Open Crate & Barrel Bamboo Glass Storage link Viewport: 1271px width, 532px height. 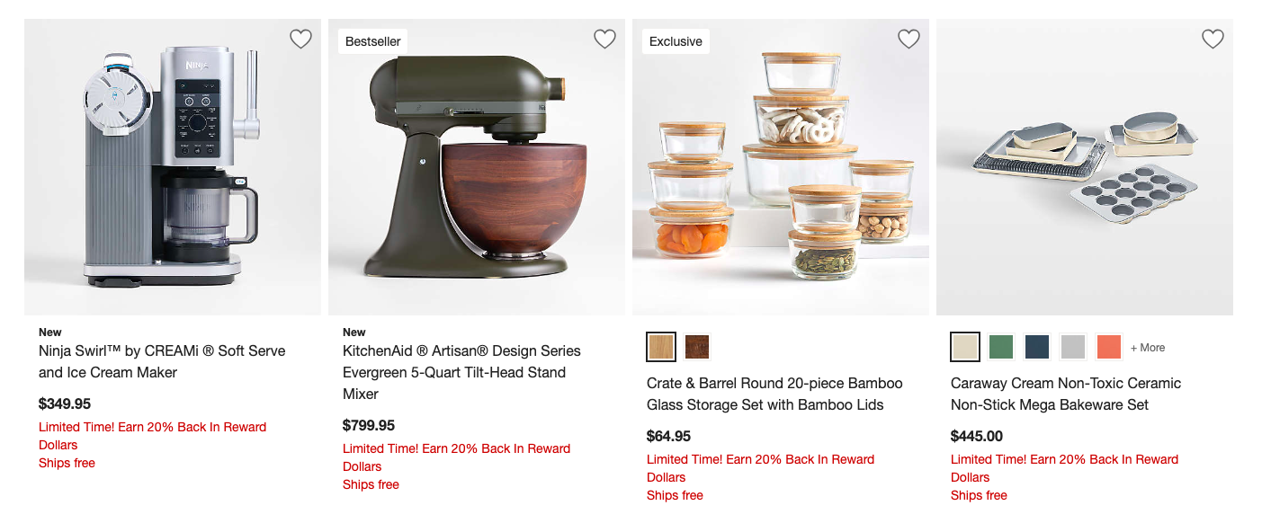click(x=774, y=394)
